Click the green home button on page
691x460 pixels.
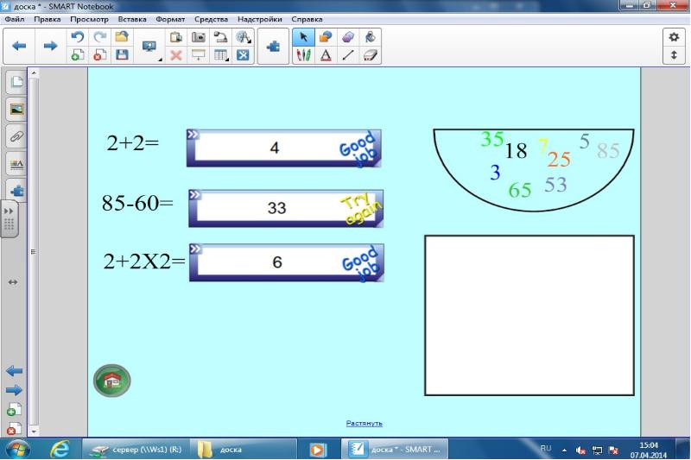[x=111, y=381]
